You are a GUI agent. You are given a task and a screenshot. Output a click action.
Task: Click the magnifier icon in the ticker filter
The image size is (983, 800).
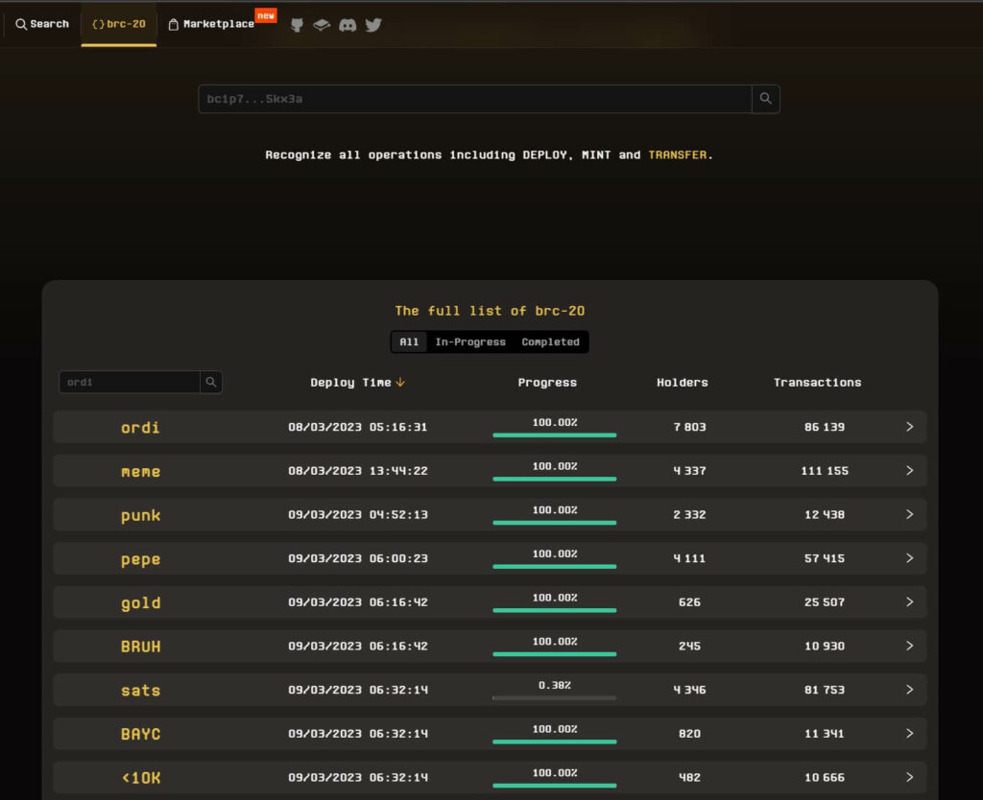[211, 383]
